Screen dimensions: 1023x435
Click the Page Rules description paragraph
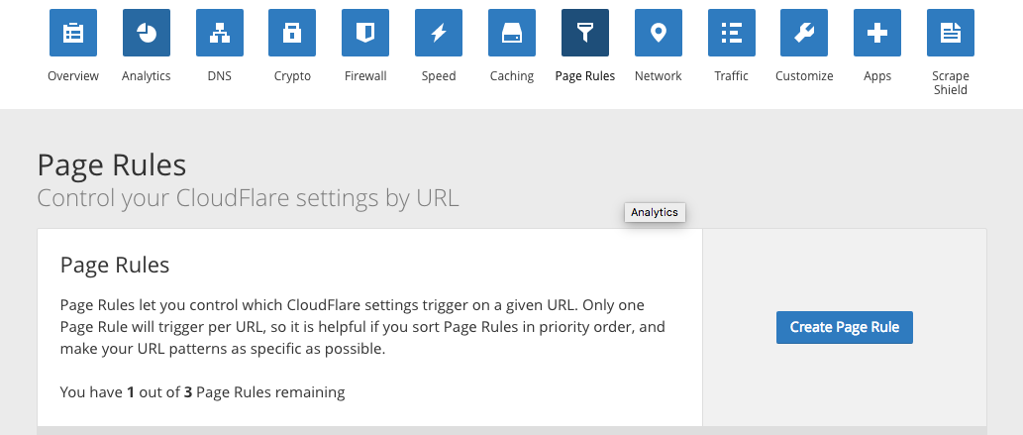362,327
